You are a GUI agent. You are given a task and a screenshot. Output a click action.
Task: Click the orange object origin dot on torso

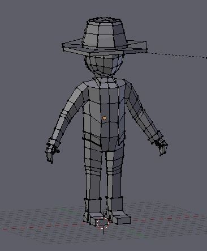point(104,118)
